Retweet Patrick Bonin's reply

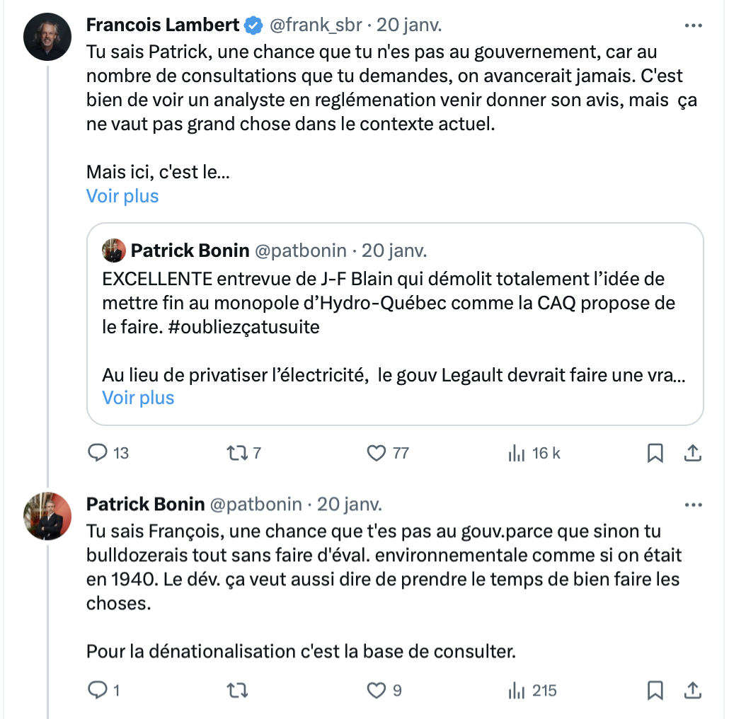pyautogui.click(x=237, y=690)
